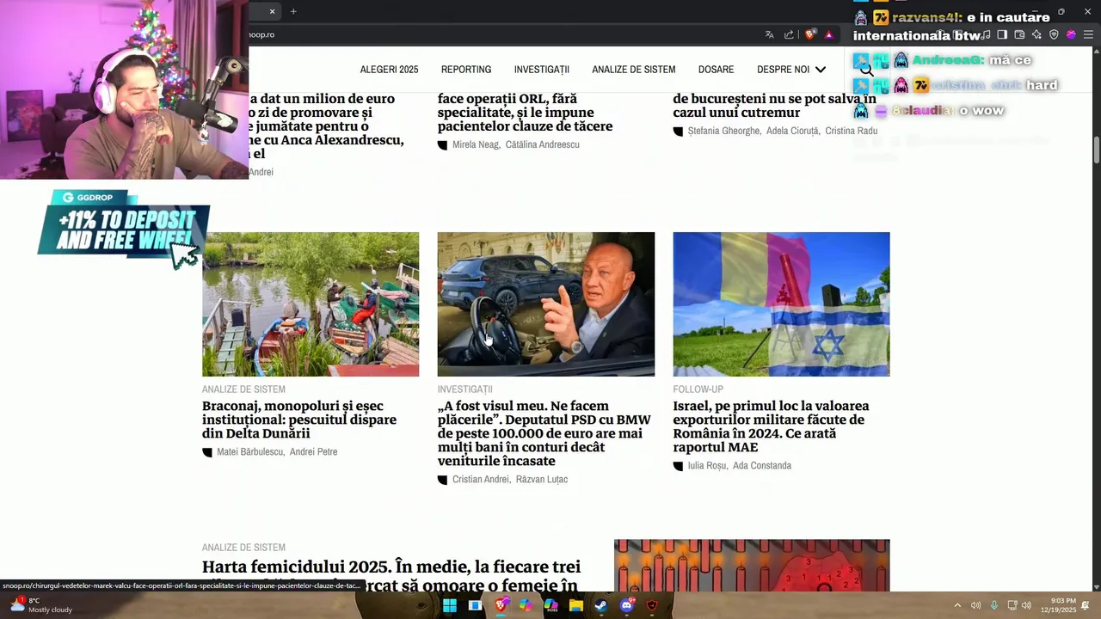Image resolution: width=1101 pixels, height=619 pixels.
Task: Open the notification bell in taskbar
Action: click(1086, 605)
